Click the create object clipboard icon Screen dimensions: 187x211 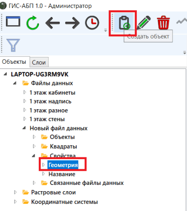click(x=124, y=23)
